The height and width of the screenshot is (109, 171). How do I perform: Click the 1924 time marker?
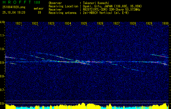(x=68, y=23)
